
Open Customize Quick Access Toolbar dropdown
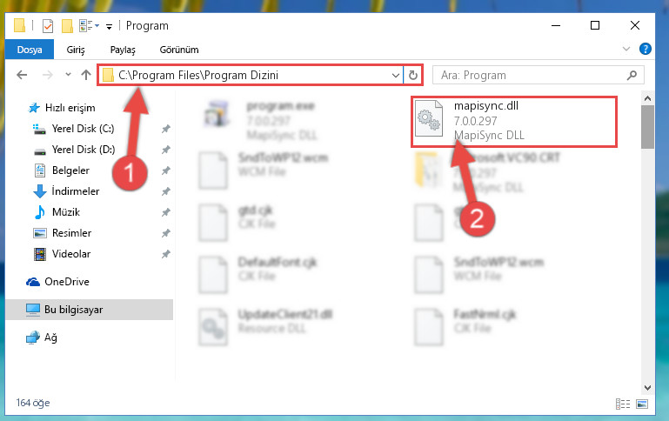[x=110, y=26]
